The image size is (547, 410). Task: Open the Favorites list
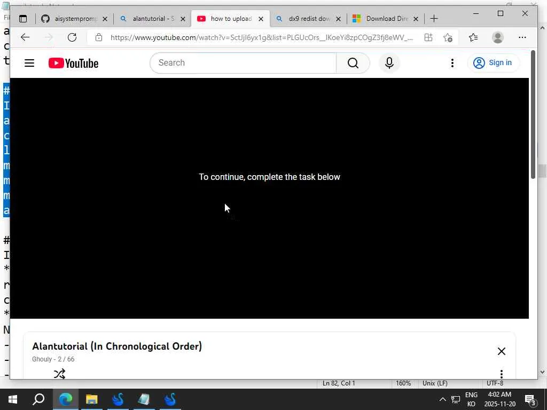473,37
